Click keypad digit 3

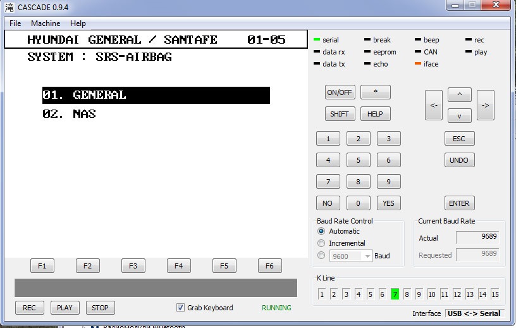pos(389,139)
